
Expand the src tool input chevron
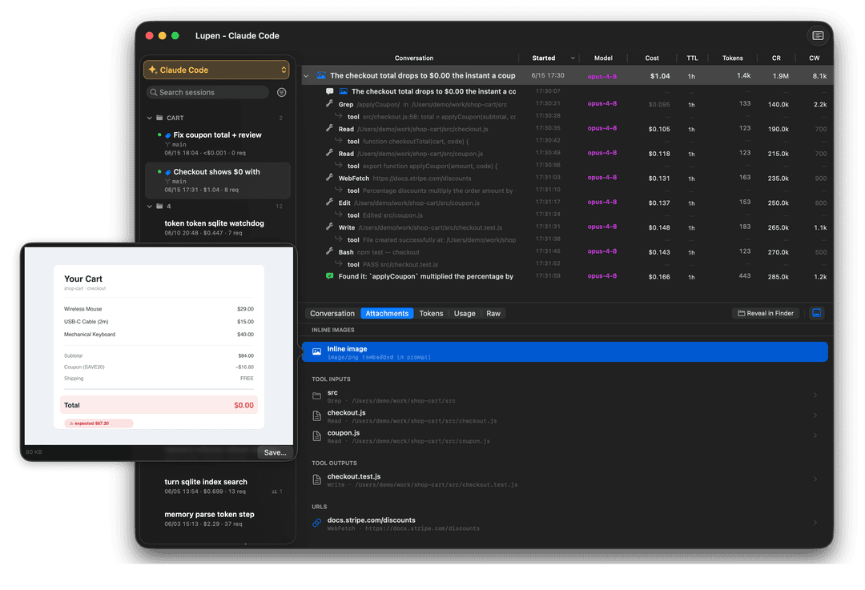pyautogui.click(x=815, y=395)
